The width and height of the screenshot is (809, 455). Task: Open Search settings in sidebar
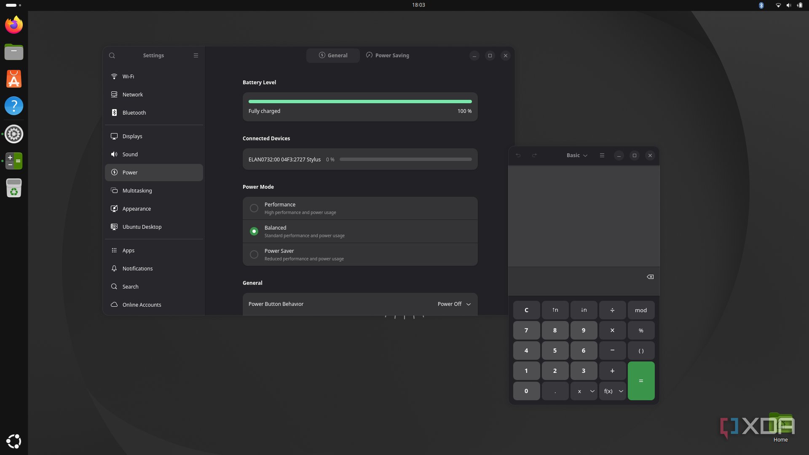[154, 286]
